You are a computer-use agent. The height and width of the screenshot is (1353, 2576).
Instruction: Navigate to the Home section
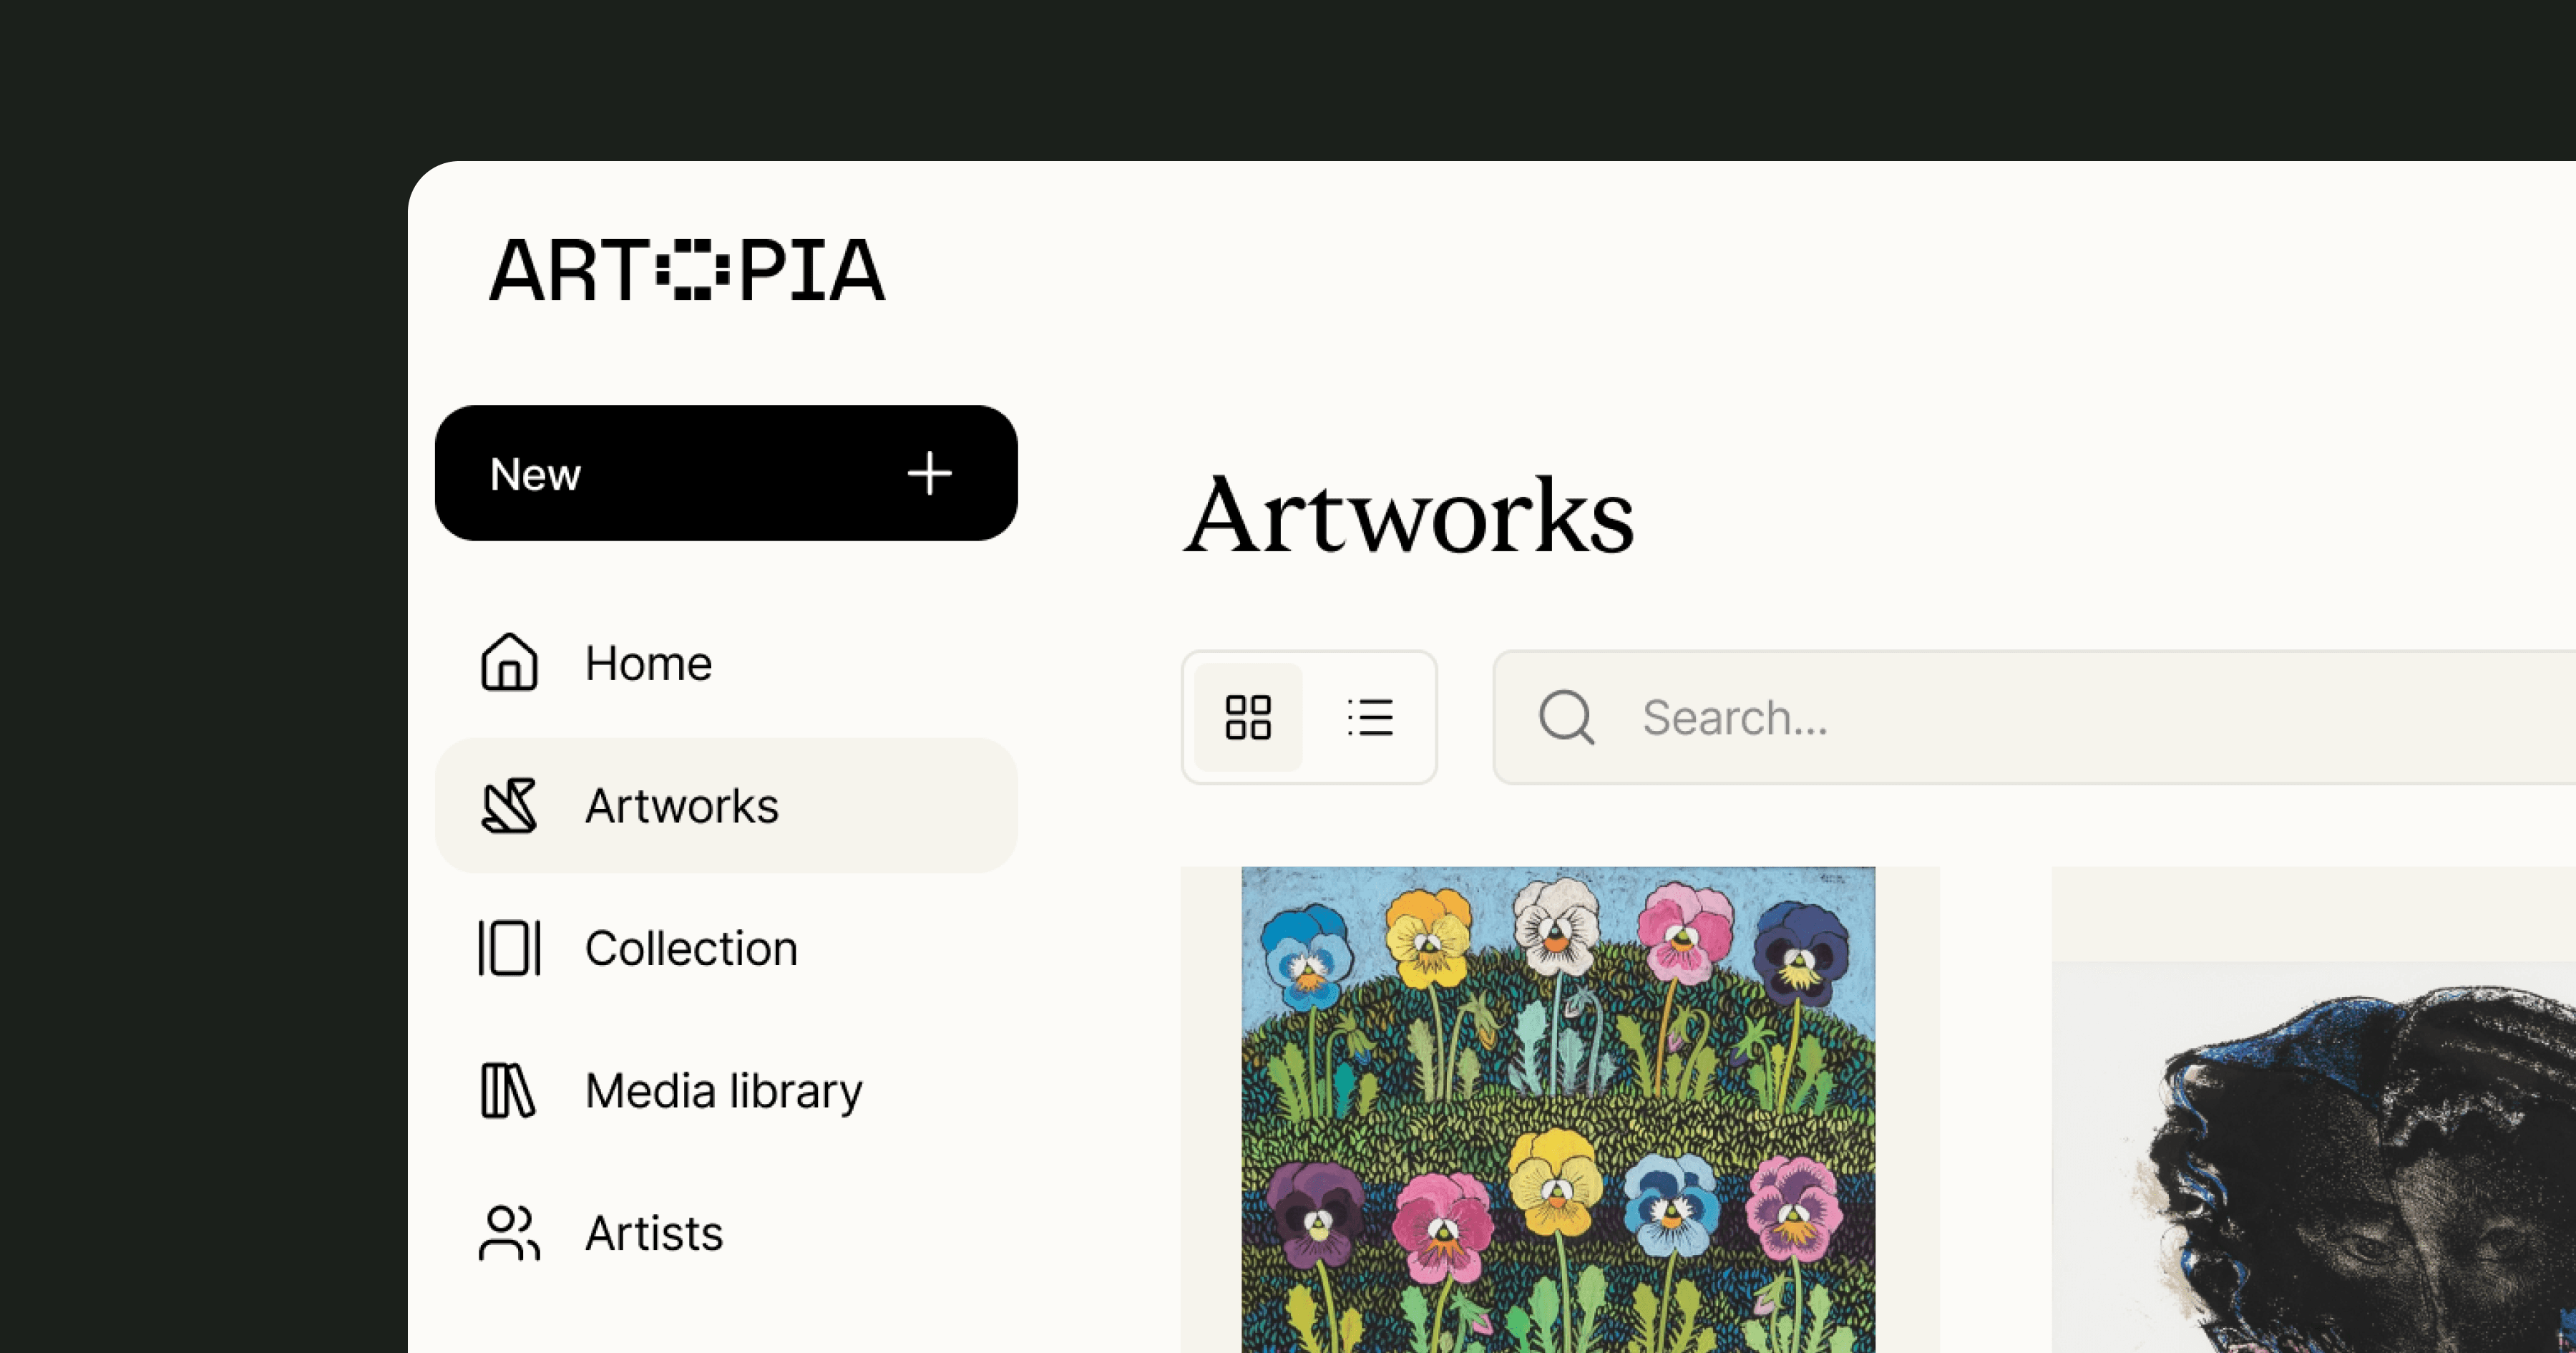pyautogui.click(x=648, y=662)
